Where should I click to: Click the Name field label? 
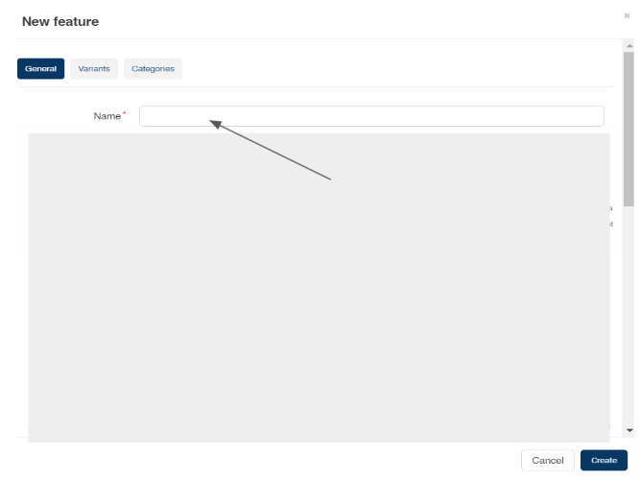point(106,116)
